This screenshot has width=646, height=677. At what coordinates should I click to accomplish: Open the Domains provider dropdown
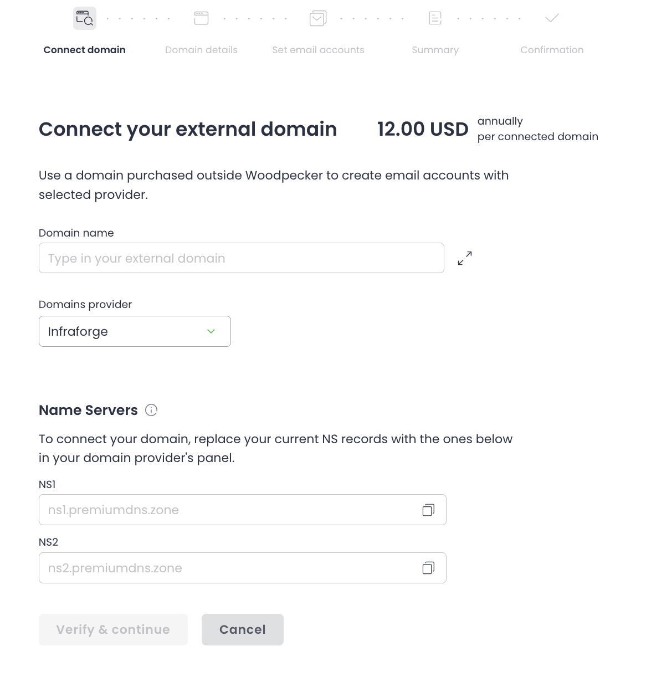[x=135, y=331]
